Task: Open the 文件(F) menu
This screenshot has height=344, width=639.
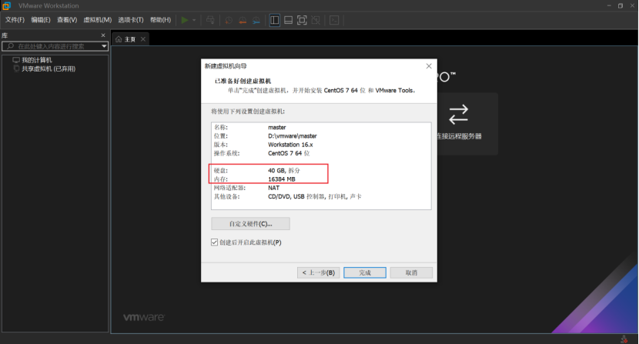Action: (15, 20)
